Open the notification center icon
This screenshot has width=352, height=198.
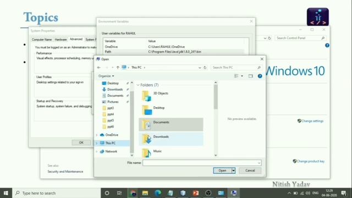coord(344,193)
